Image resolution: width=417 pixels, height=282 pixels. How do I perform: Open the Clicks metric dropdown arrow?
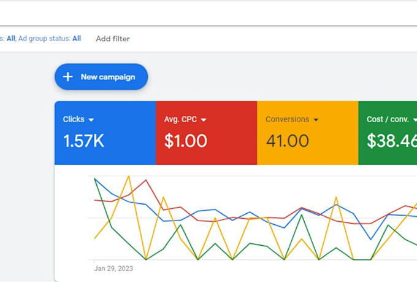click(91, 120)
